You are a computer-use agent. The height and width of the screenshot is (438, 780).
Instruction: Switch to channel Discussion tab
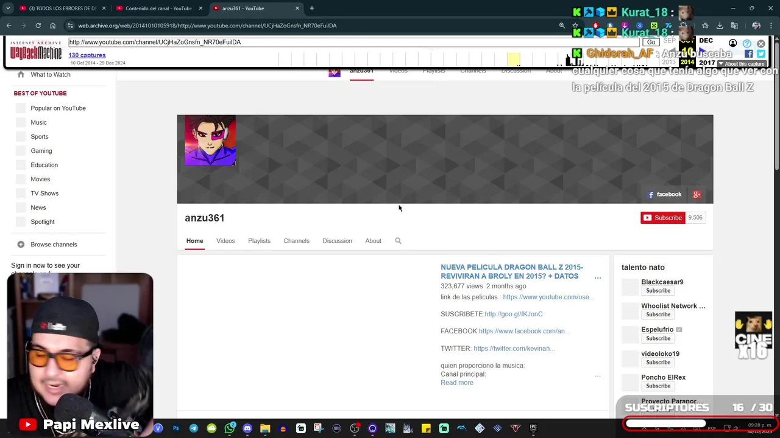coord(337,241)
